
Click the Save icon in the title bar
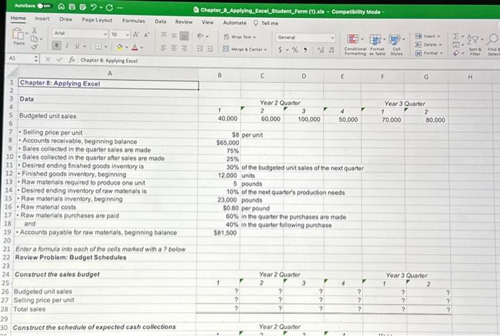coord(72,6)
